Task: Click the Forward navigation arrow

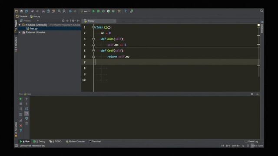Action: coord(75,11)
